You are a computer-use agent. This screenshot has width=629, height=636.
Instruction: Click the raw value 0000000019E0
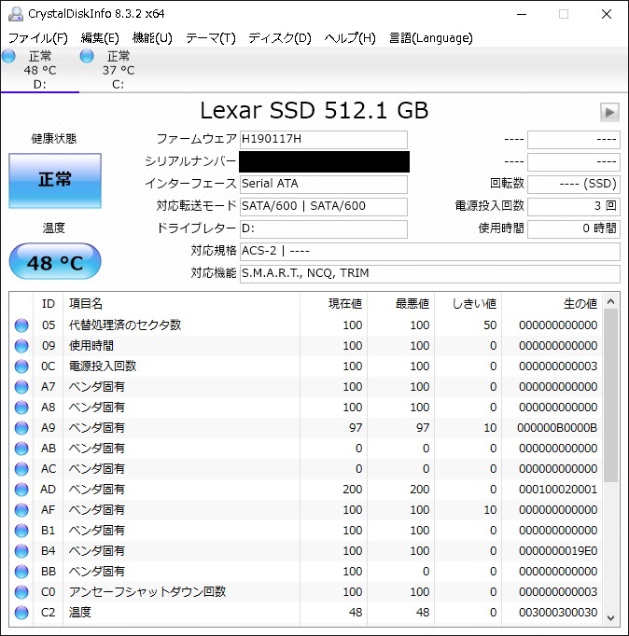coord(558,551)
